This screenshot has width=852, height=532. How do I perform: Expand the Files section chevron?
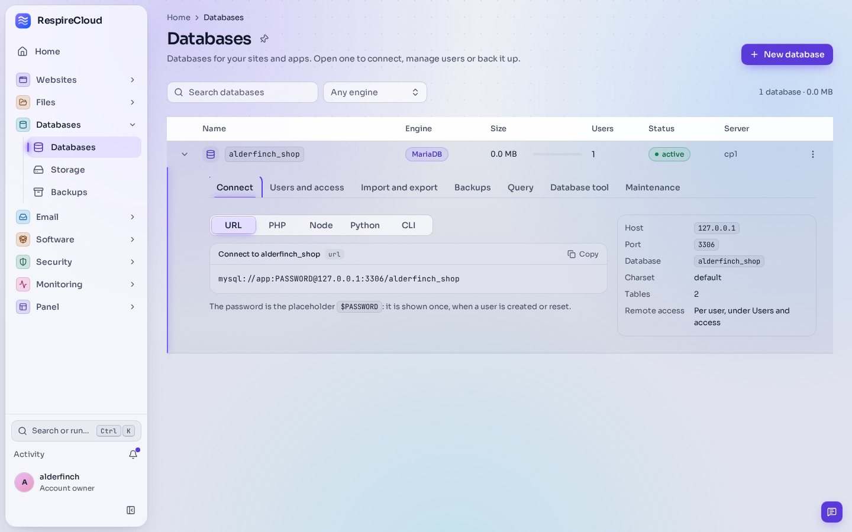(133, 102)
